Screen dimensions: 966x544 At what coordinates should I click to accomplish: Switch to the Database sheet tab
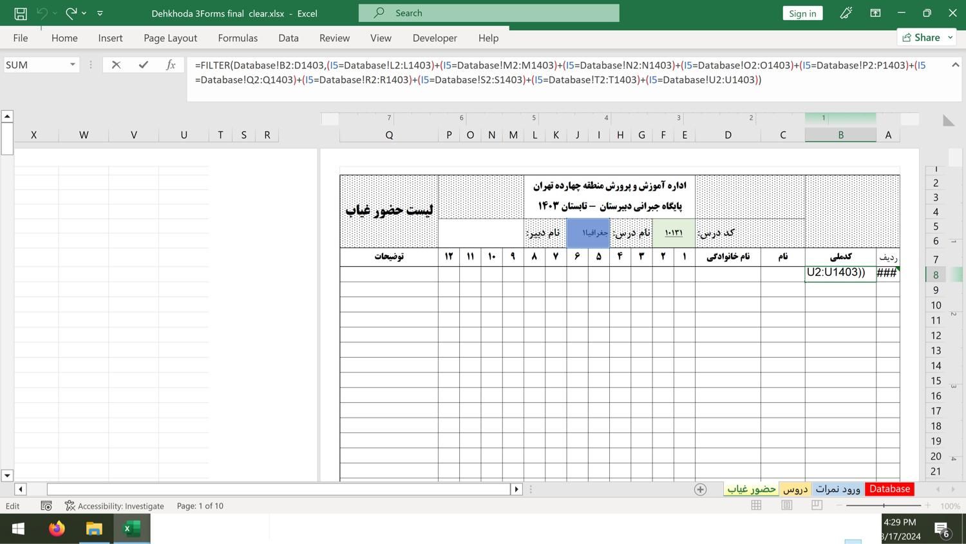coord(889,489)
